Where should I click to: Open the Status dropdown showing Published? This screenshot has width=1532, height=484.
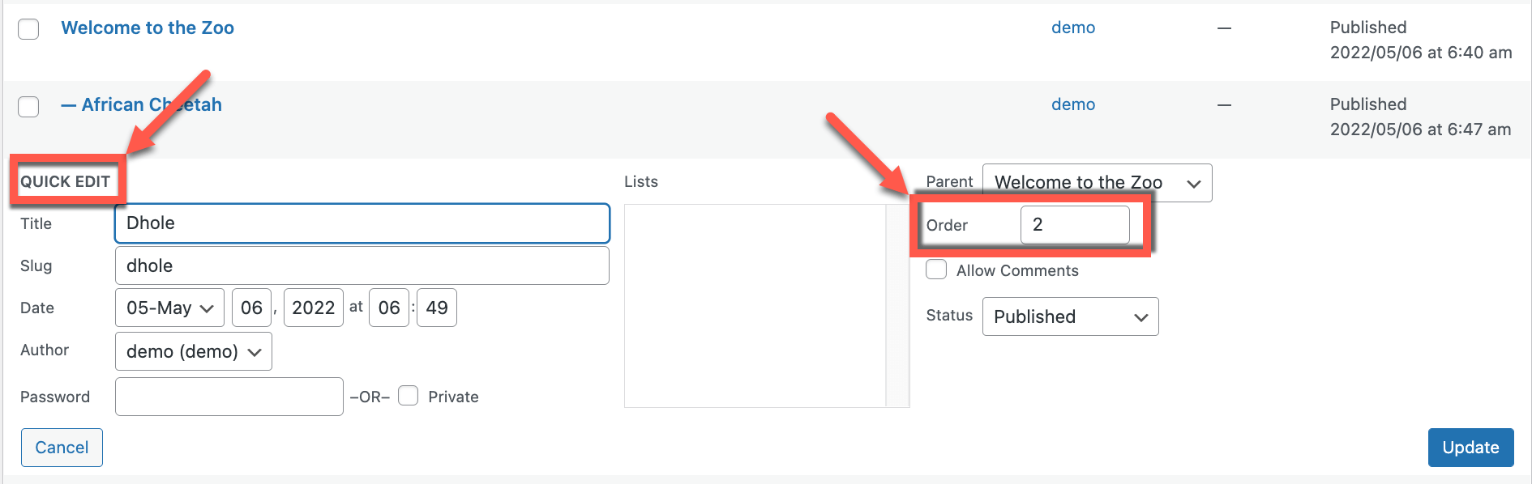pyautogui.click(x=1070, y=316)
